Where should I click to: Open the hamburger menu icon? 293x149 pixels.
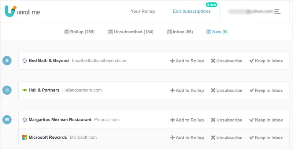[x=277, y=12]
